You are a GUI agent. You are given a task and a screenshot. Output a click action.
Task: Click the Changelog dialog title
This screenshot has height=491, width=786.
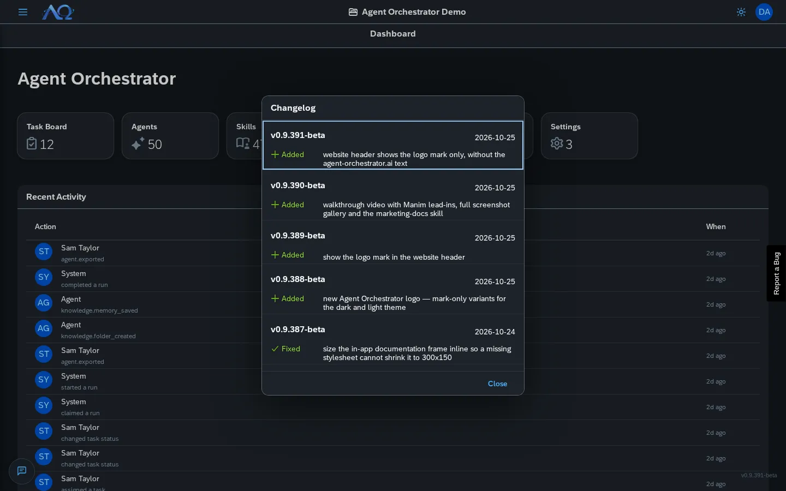tap(293, 108)
